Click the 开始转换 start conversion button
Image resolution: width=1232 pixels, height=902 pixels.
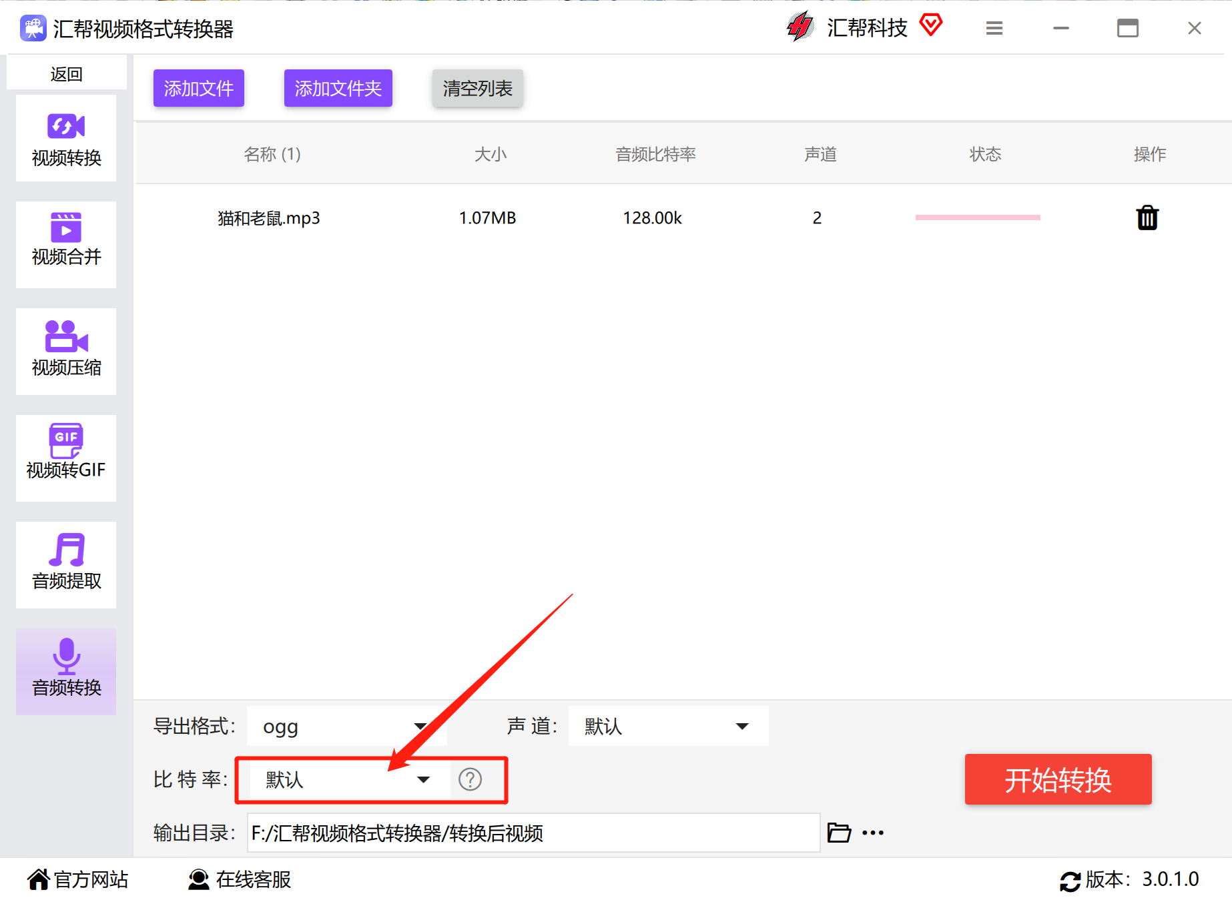pyautogui.click(x=1058, y=779)
